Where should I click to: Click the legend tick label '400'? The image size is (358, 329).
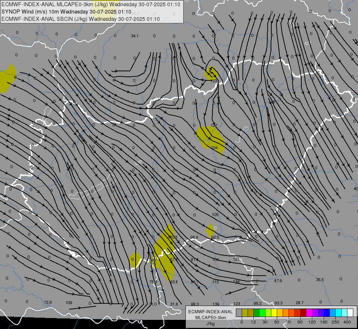347,322
